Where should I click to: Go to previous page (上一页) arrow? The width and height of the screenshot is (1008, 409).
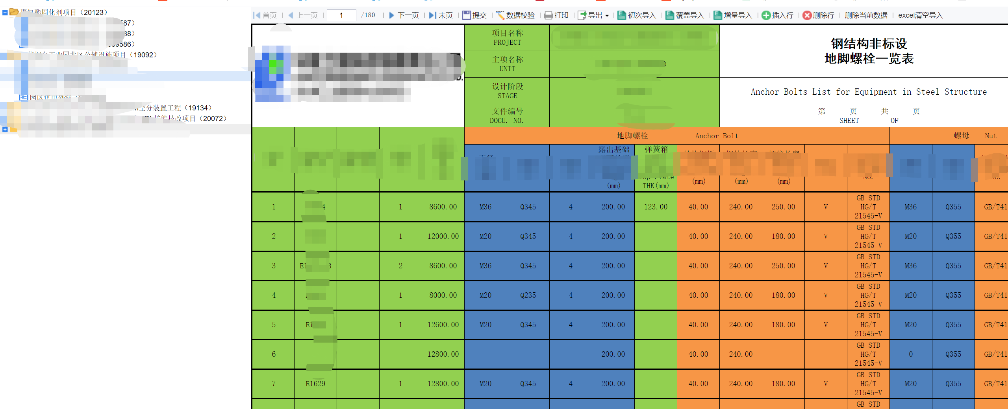(291, 15)
